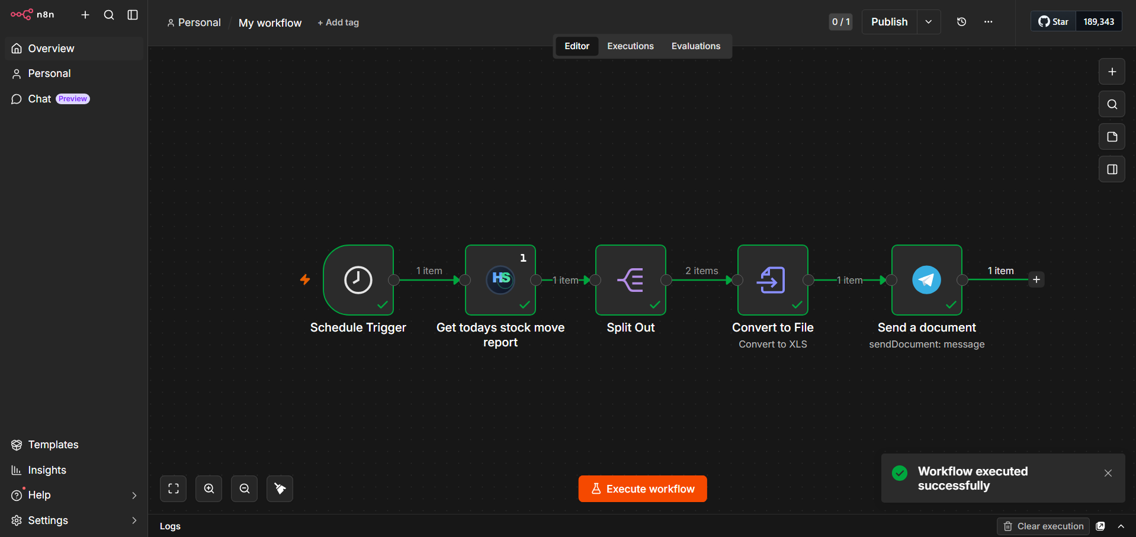Select the Get todays stock move report node
Screen dimensions: 1136x537
tap(500, 280)
